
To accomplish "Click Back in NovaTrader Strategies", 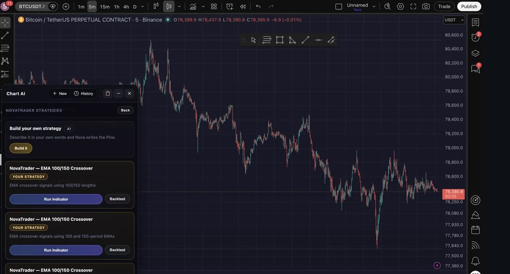I will pyautogui.click(x=125, y=110).
